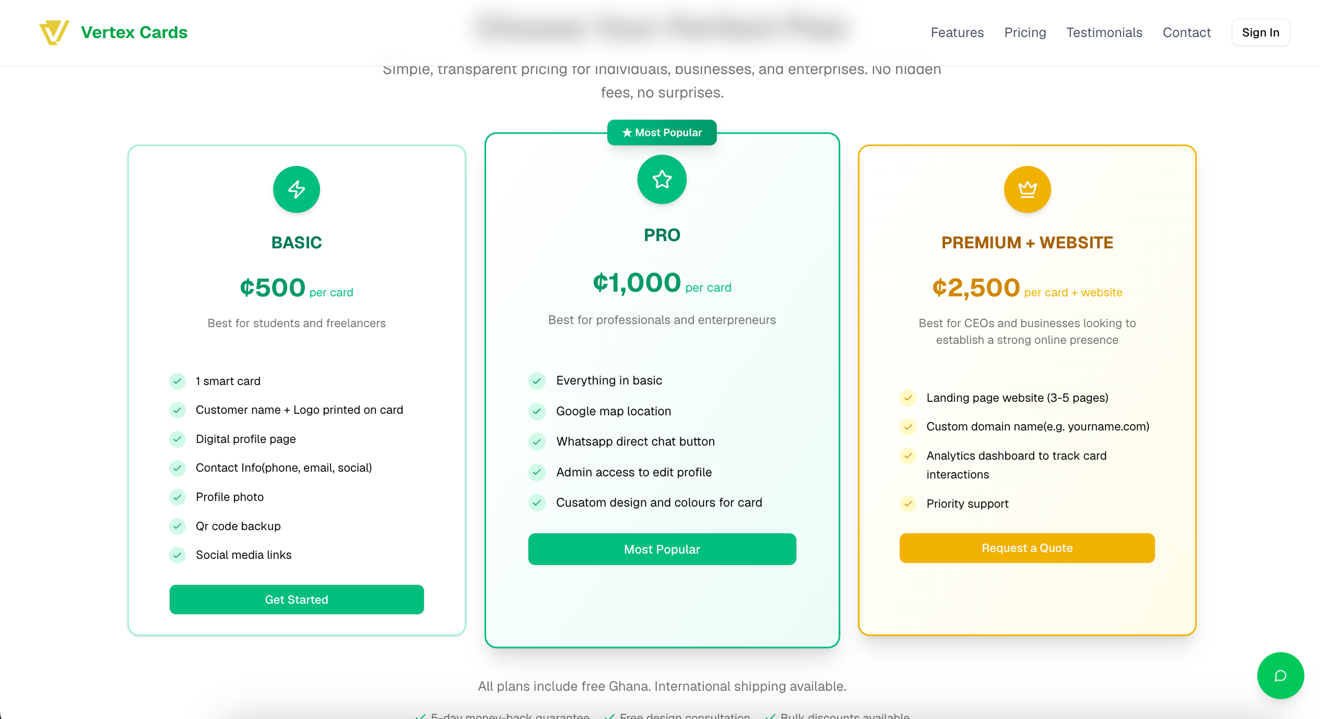The width and height of the screenshot is (1320, 719).
Task: Click the Request a Quote button
Action: (1027, 548)
